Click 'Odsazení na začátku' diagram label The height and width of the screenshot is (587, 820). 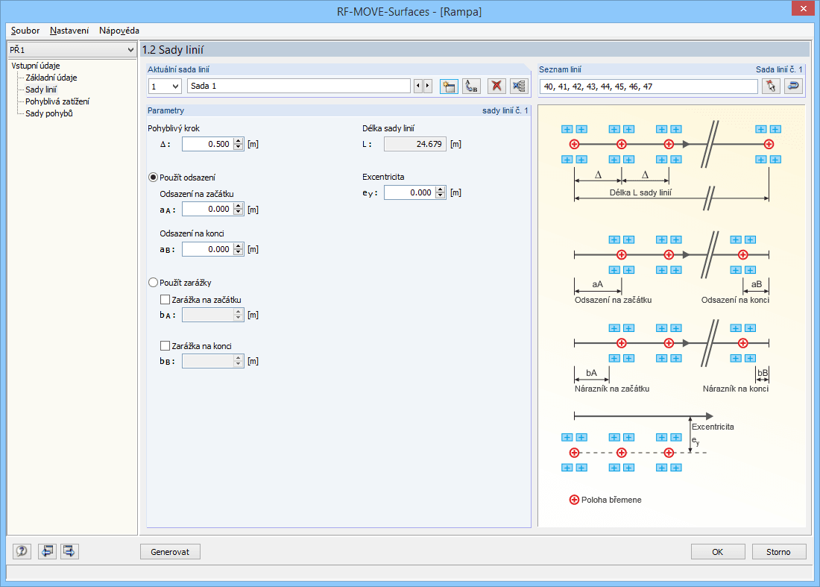[613, 300]
